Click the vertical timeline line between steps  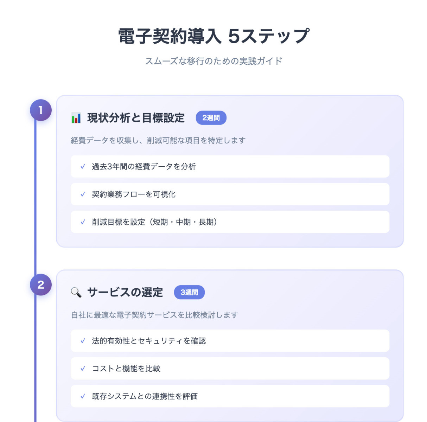35,197
